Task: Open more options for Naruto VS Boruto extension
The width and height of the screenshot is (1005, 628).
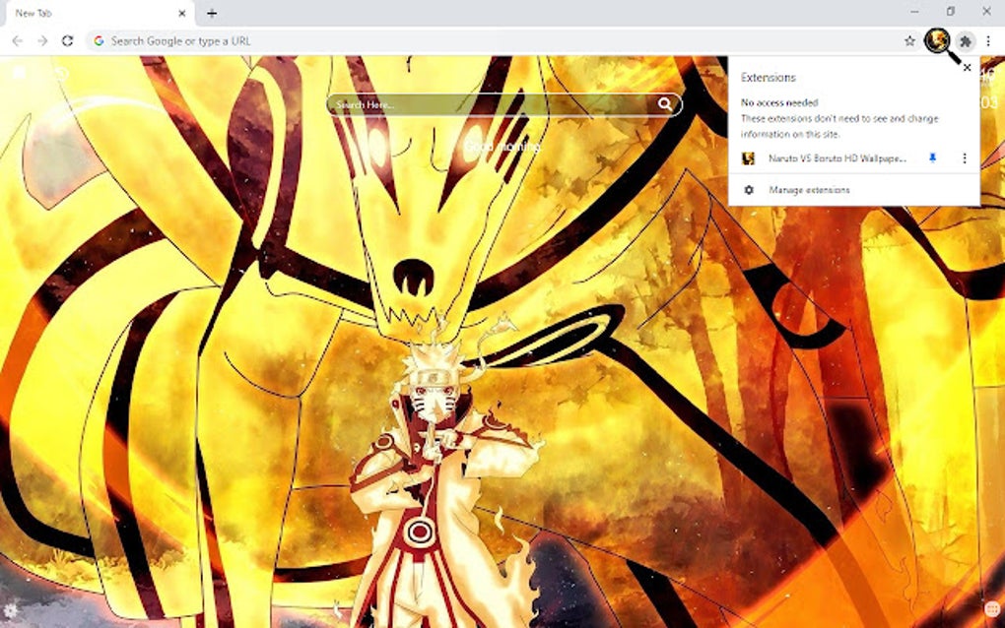Action: [x=964, y=158]
